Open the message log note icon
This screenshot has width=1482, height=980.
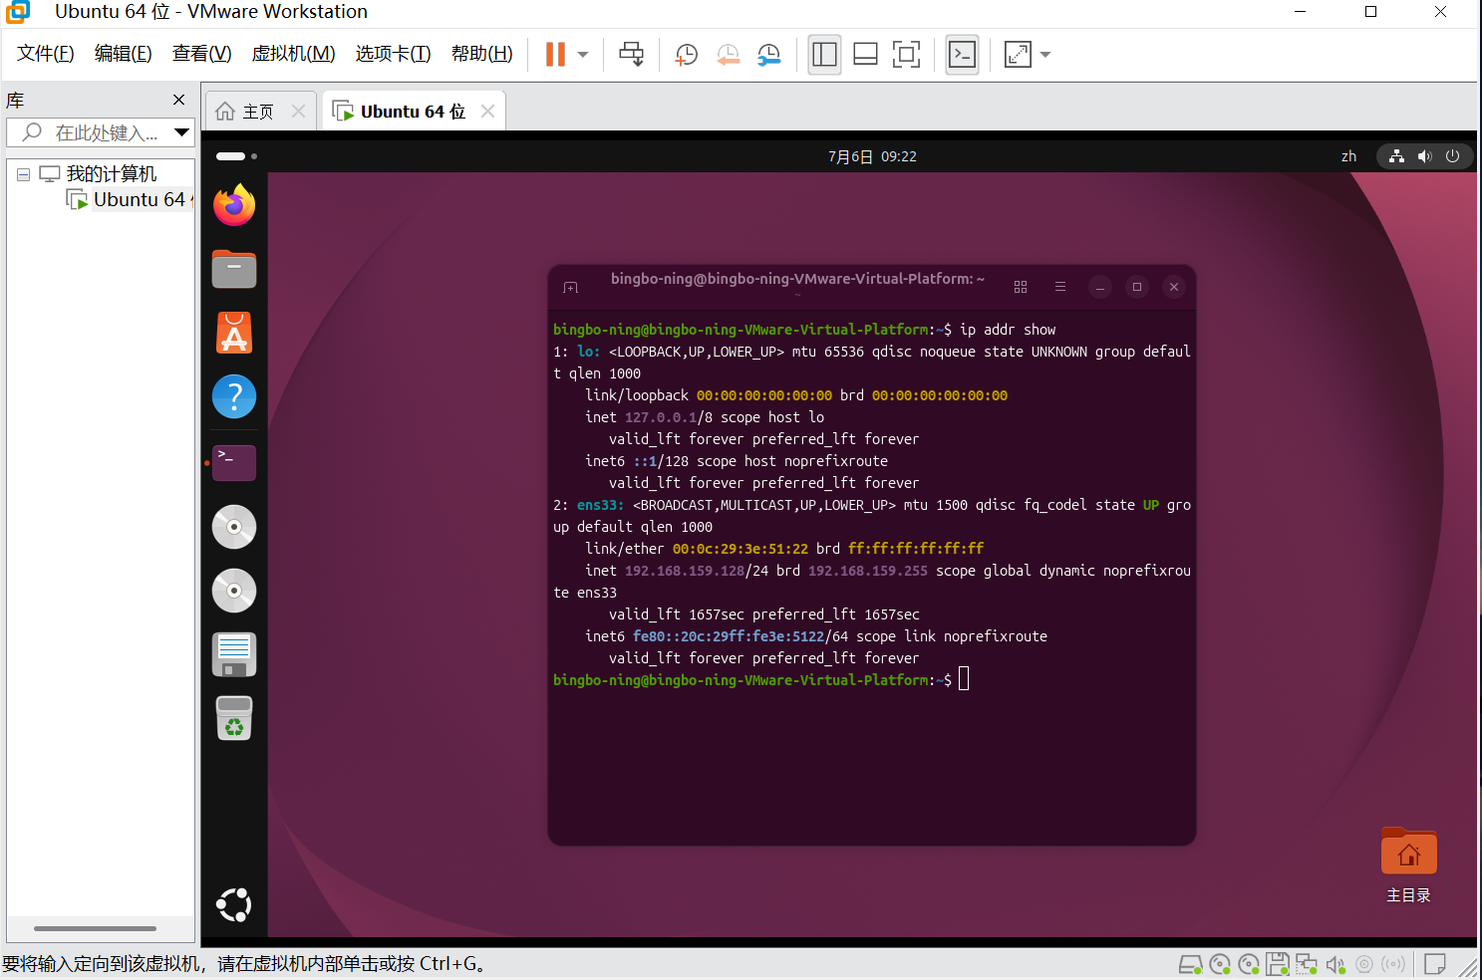(1435, 964)
